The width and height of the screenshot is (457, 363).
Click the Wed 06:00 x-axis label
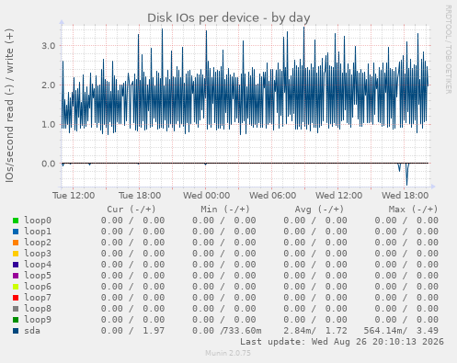(272, 196)
